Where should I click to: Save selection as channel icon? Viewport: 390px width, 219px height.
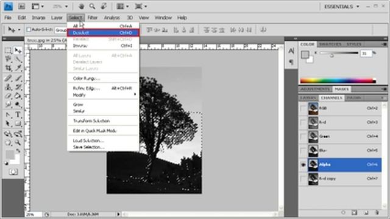[355, 212]
